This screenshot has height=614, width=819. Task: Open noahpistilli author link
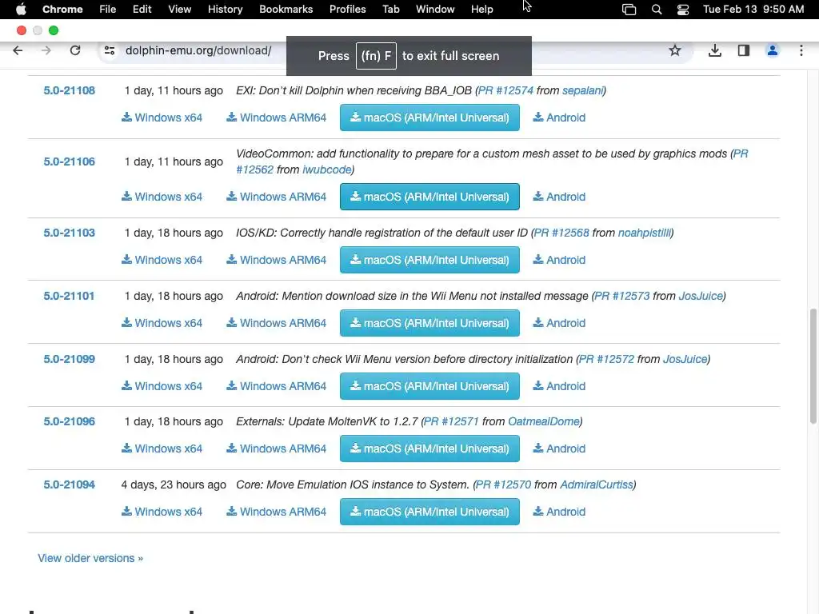point(644,233)
